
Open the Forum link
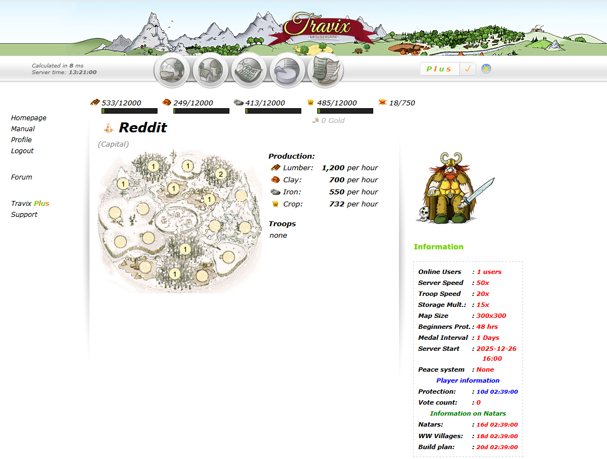coord(21,177)
